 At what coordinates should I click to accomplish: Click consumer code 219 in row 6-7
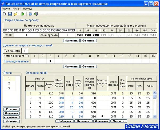[61, 116]
